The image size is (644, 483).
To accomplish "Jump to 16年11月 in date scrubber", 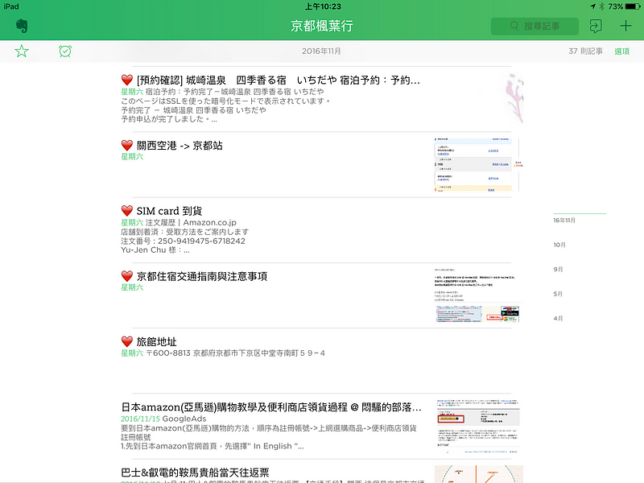I will (x=564, y=220).
